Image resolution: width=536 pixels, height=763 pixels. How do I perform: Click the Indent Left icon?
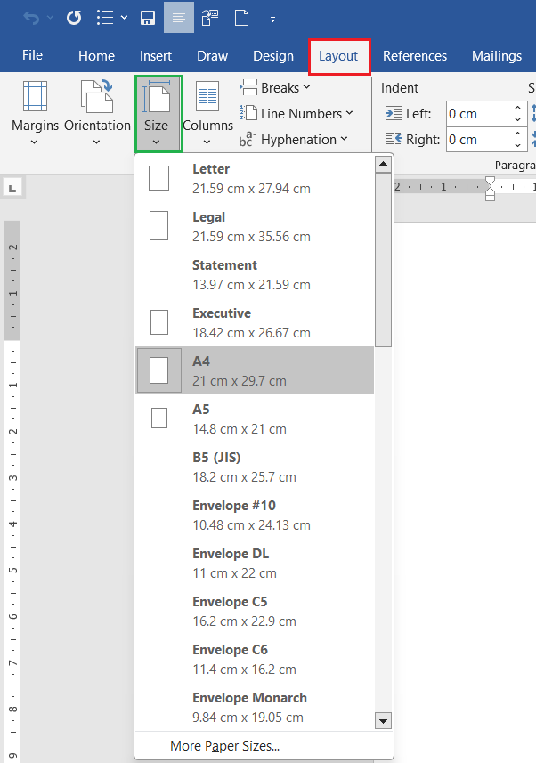[x=394, y=113]
